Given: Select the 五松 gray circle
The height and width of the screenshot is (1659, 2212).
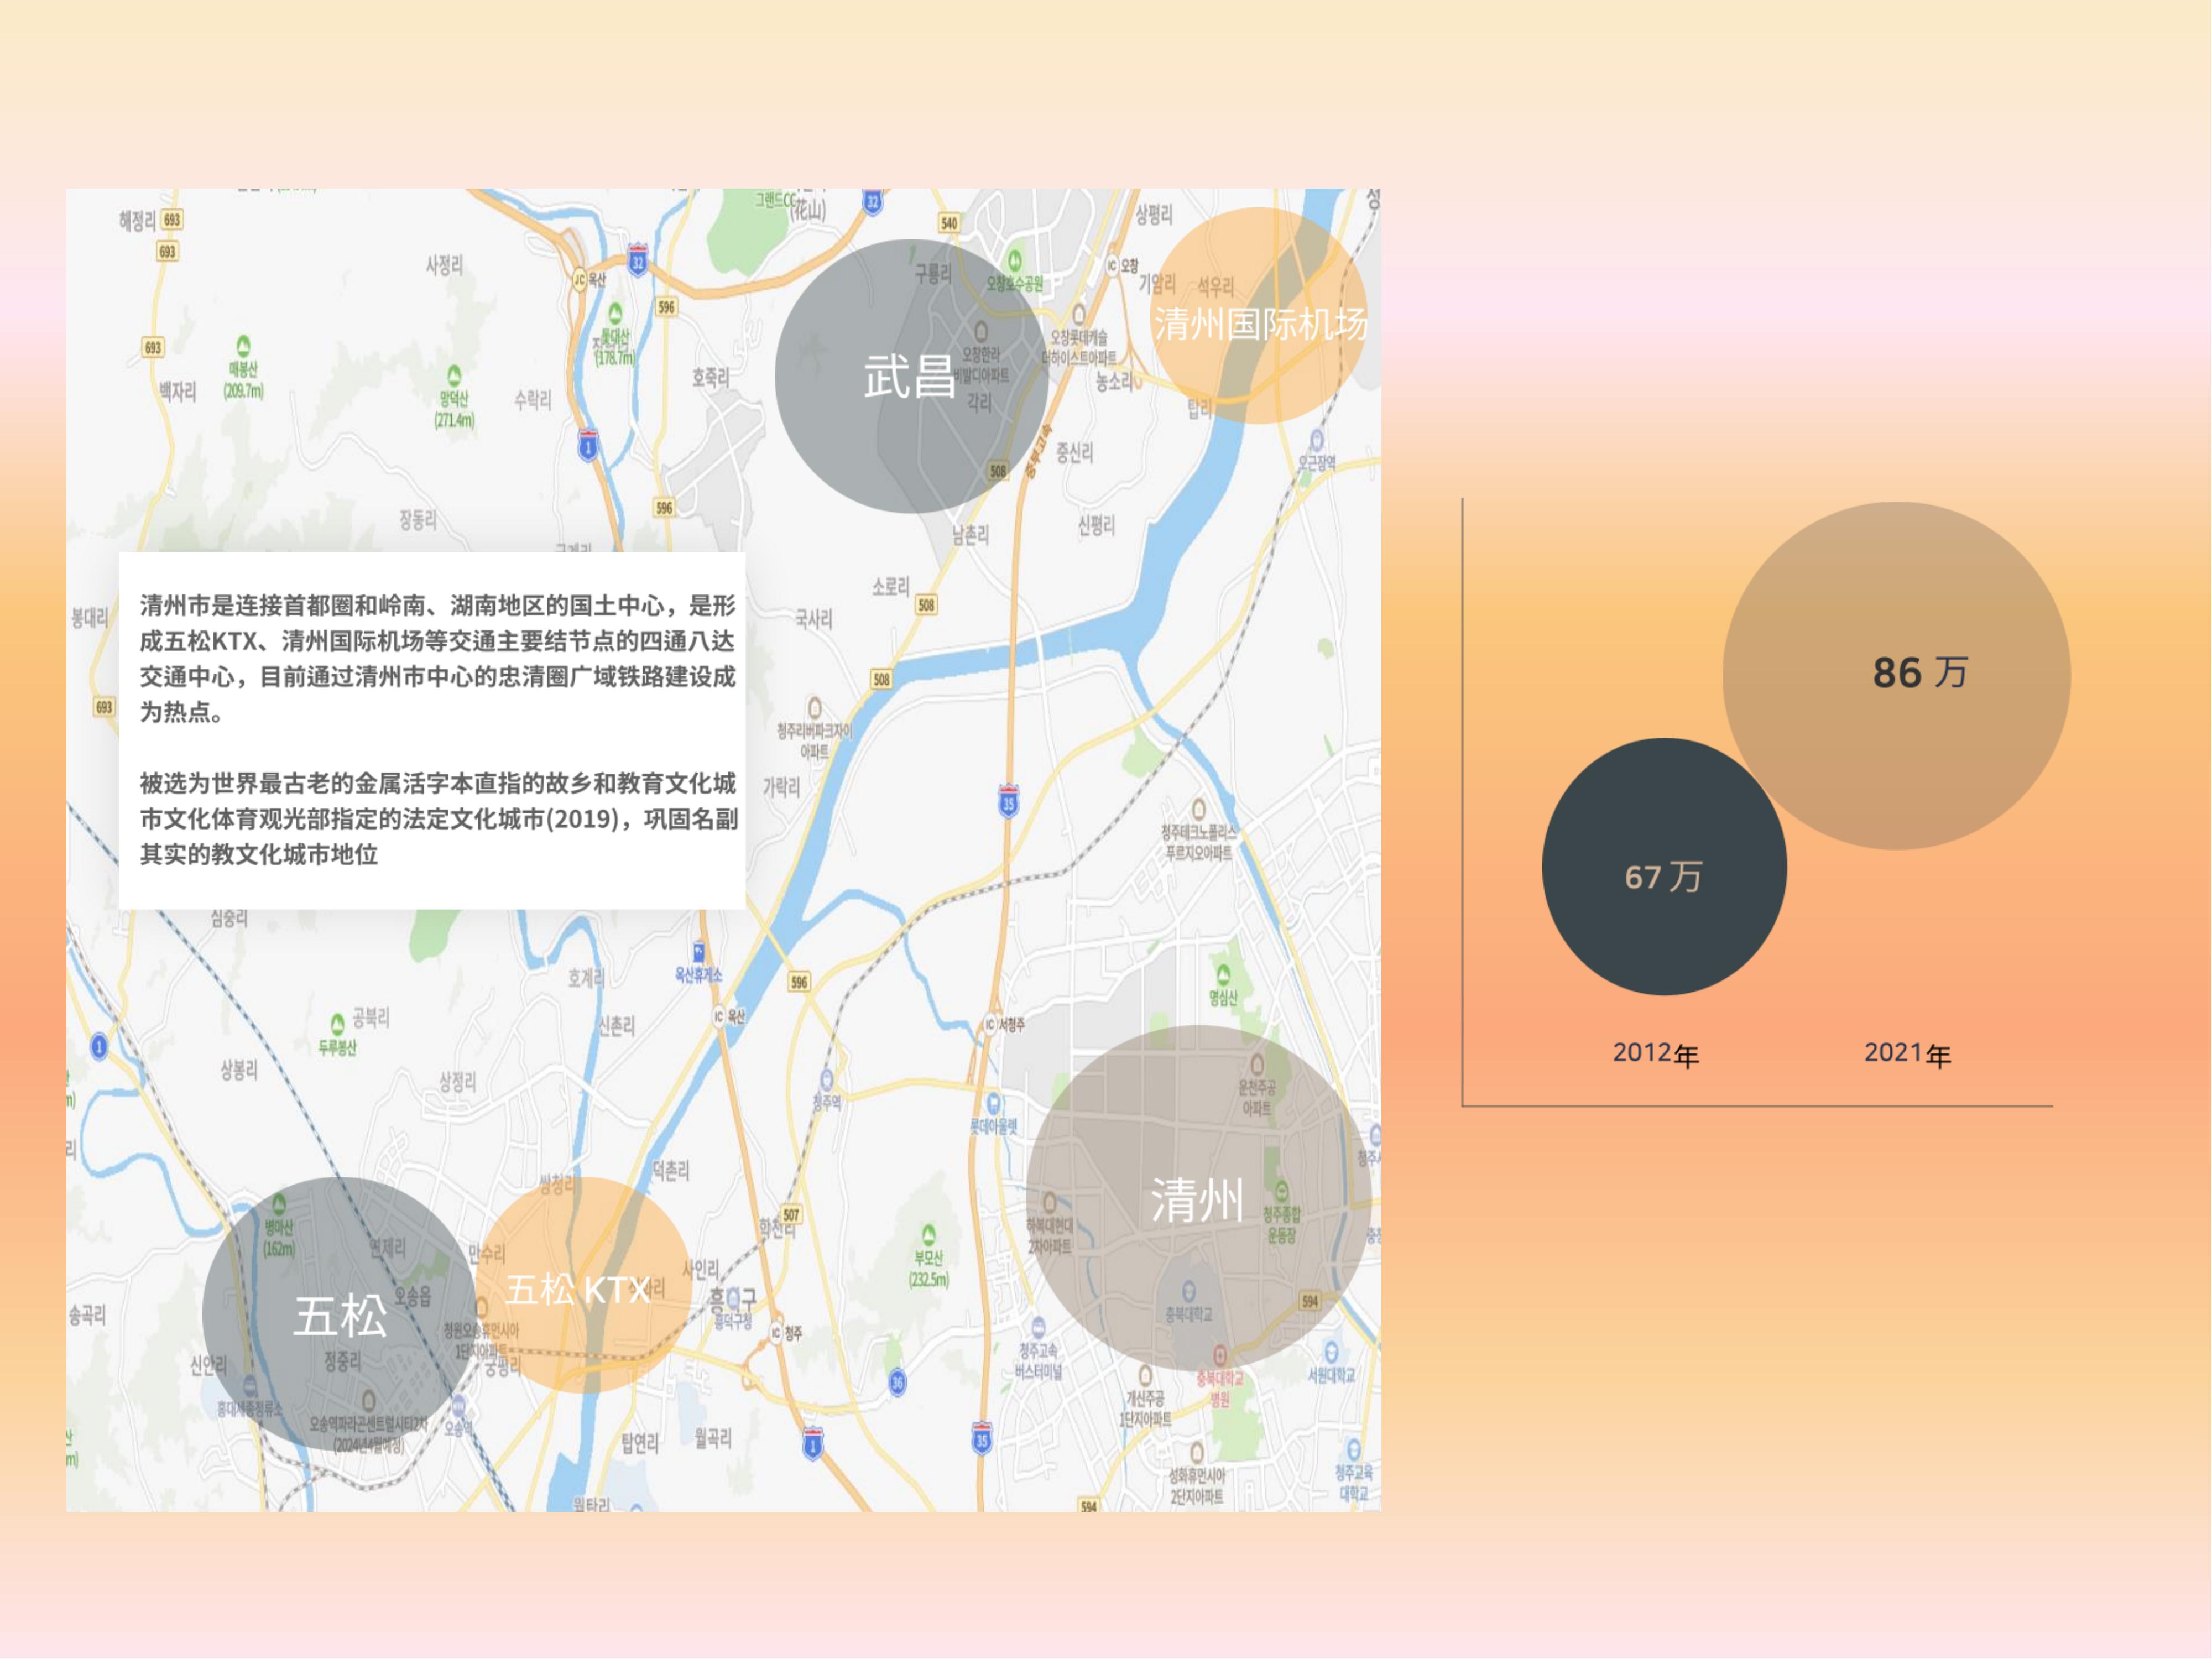Looking at the screenshot, I should pyautogui.click(x=340, y=1313).
